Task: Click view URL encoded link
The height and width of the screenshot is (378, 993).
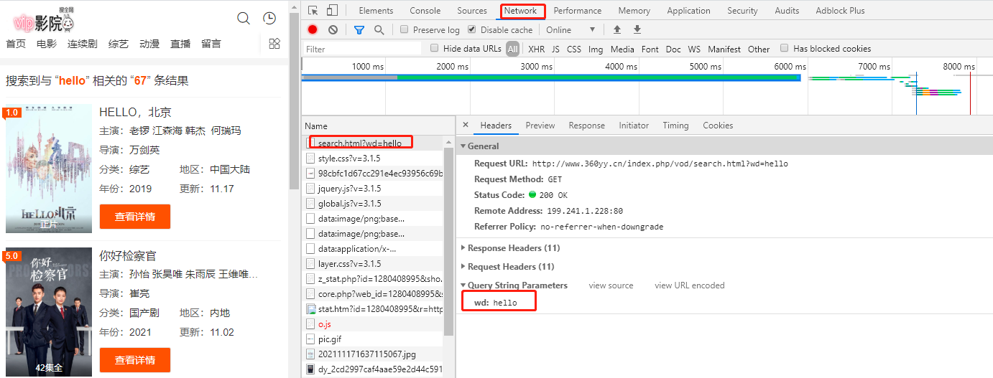Action: (690, 285)
